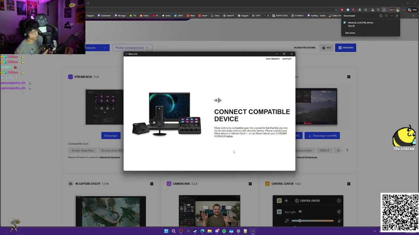419x235 pixels.
Task: Show more bookmarks with the overflow chevron
Action: tap(413, 16)
